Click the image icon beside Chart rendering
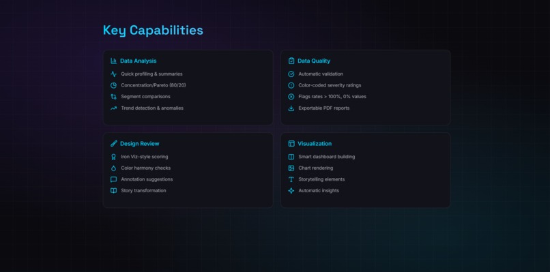This screenshot has height=272, width=550. (291, 168)
